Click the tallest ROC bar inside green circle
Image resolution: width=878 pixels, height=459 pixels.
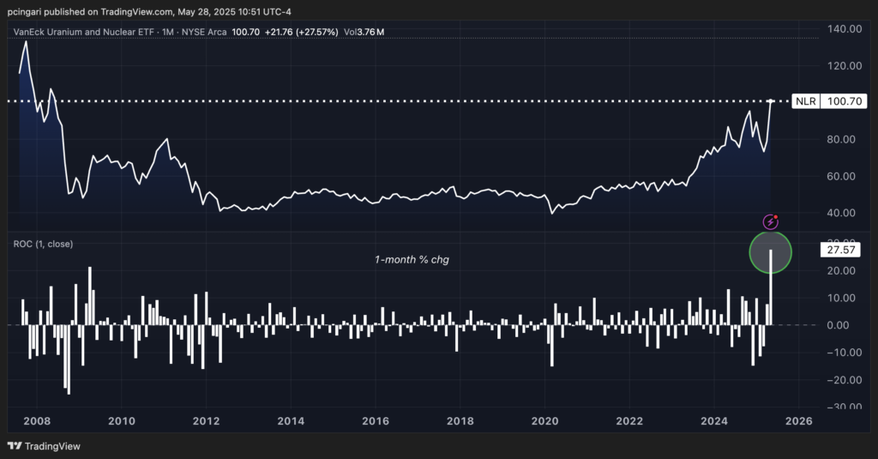pyautogui.click(x=771, y=287)
